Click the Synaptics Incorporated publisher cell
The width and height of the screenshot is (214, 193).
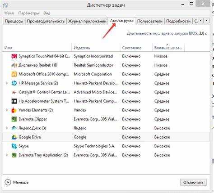(93, 56)
